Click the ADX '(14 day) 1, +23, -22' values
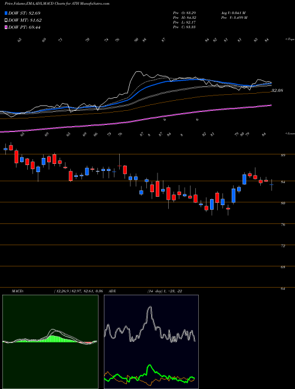 165,291
